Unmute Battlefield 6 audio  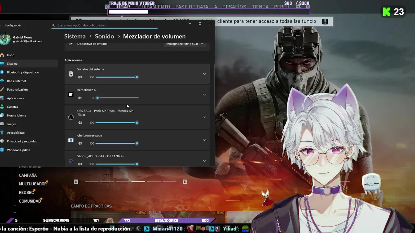pyautogui.click(x=80, y=98)
